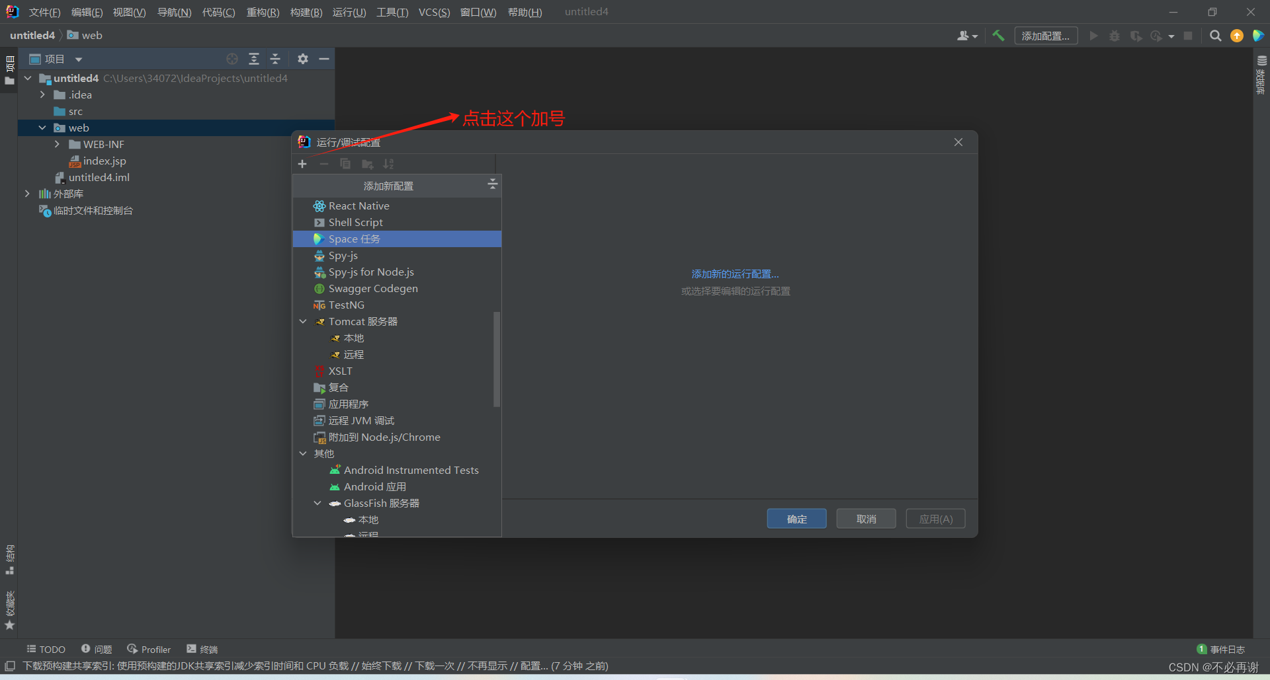The width and height of the screenshot is (1270, 680).
Task: Open the 编辑(E) menu
Action: coord(87,12)
